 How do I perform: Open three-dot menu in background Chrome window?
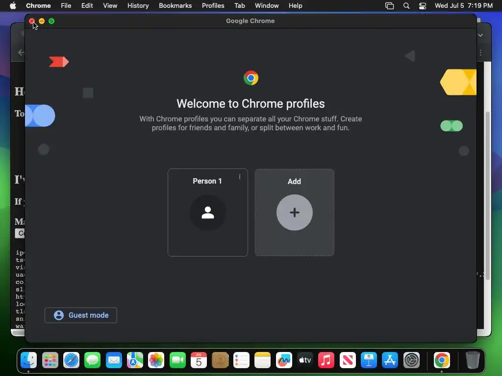tap(480, 53)
